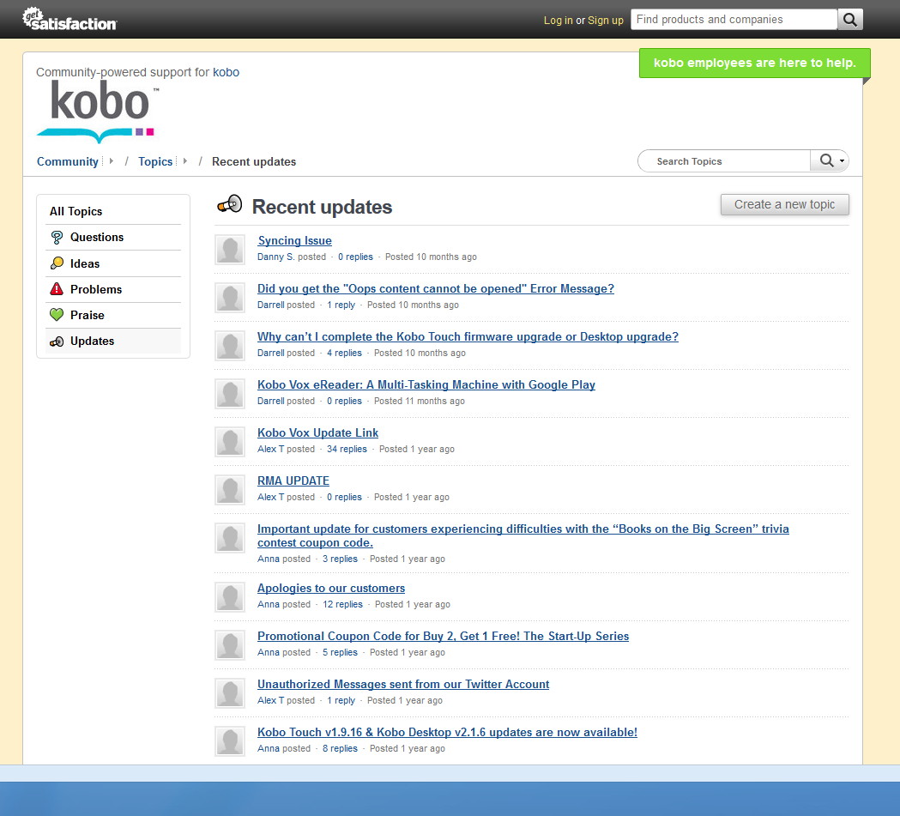
Task: Open the RMA UPDATE topic
Action: click(x=293, y=481)
